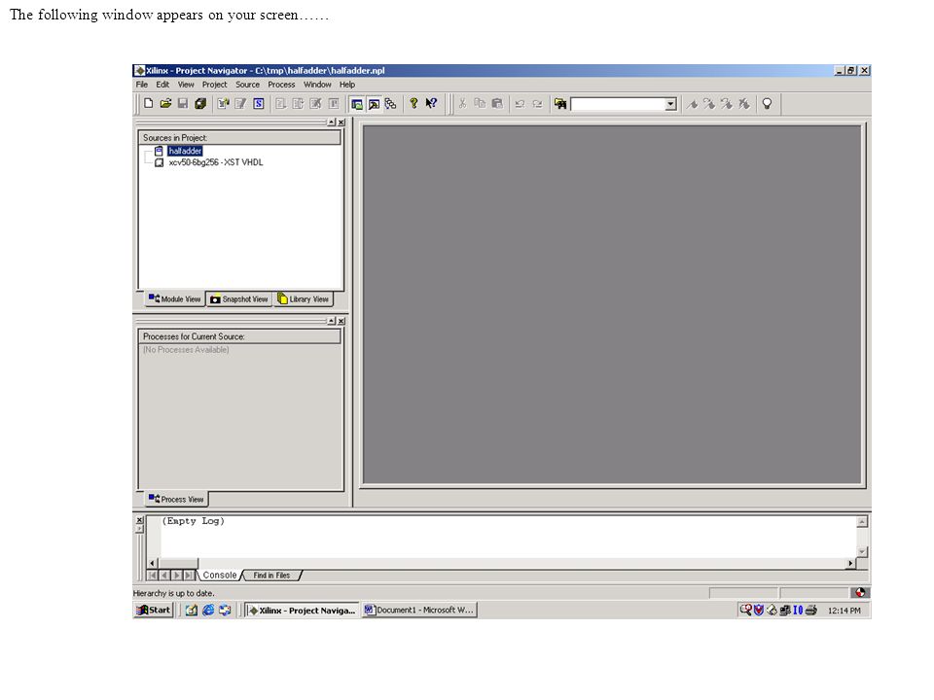
Task: Click into the toolbar search text field
Action: point(618,104)
